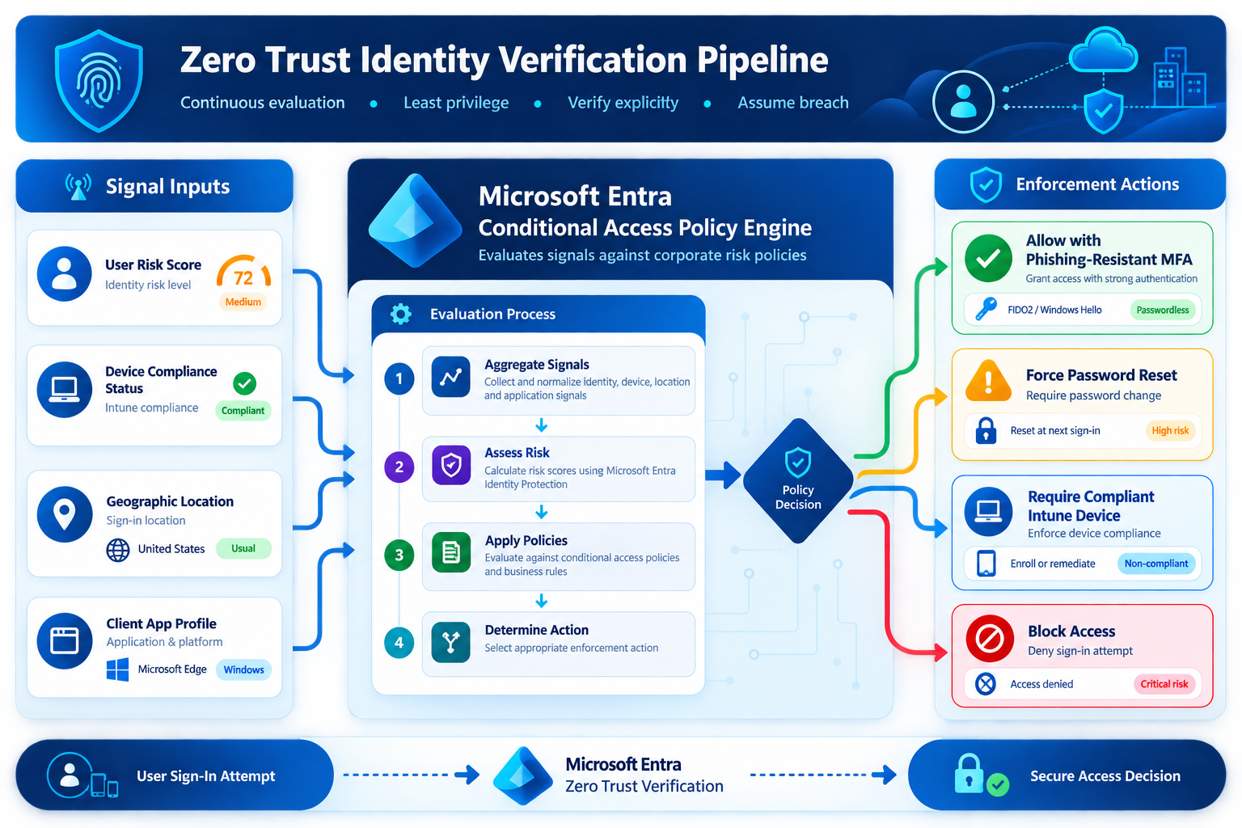Click the Assume breach text
This screenshot has height=828, width=1242.
793,103
